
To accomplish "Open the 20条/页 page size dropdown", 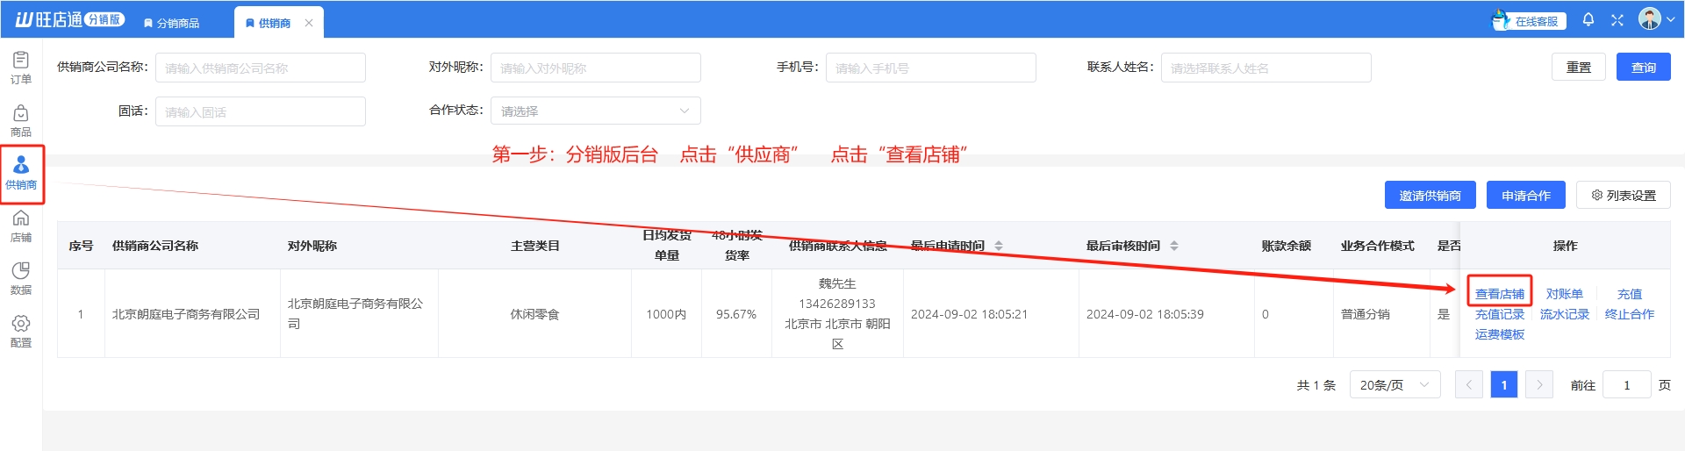I will click(x=1394, y=385).
